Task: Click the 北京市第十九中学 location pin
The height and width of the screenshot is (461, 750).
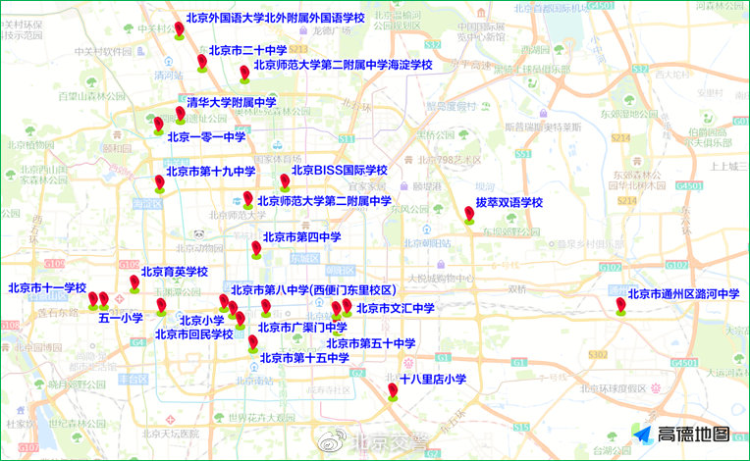Action: coord(159,182)
